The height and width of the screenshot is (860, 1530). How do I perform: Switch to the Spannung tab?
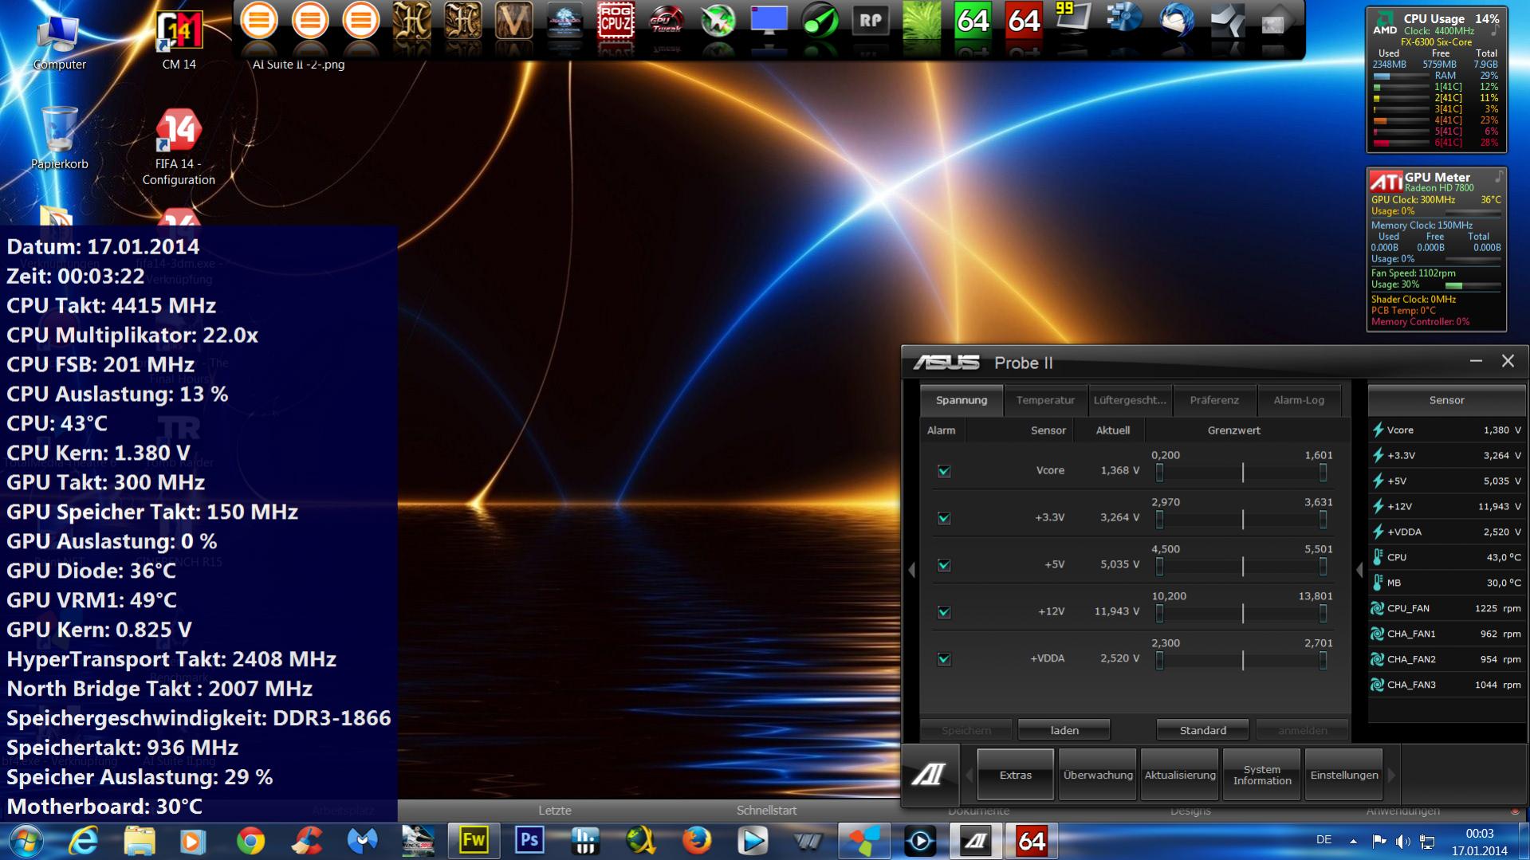(x=961, y=400)
